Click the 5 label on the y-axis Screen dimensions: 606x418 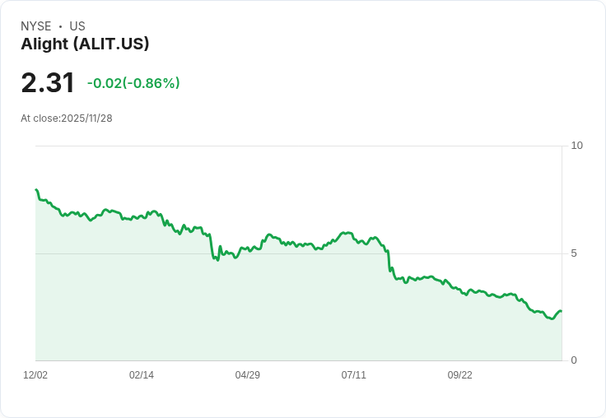coord(574,253)
